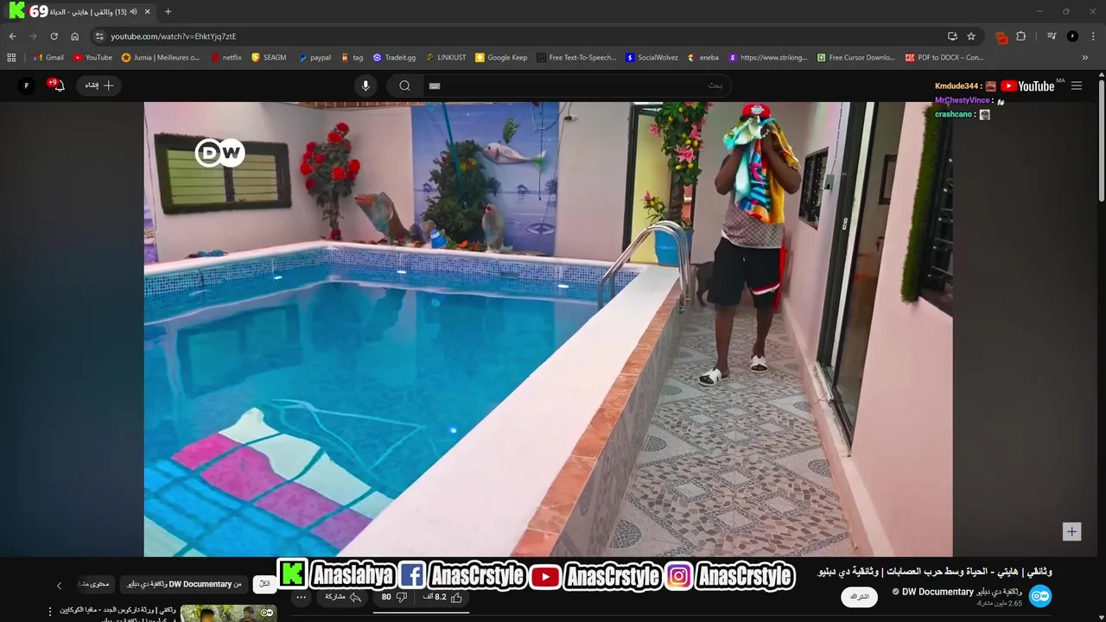Screen dimensions: 1106x622
Task: Open the suggested video thumbnail
Action: click(228, 613)
